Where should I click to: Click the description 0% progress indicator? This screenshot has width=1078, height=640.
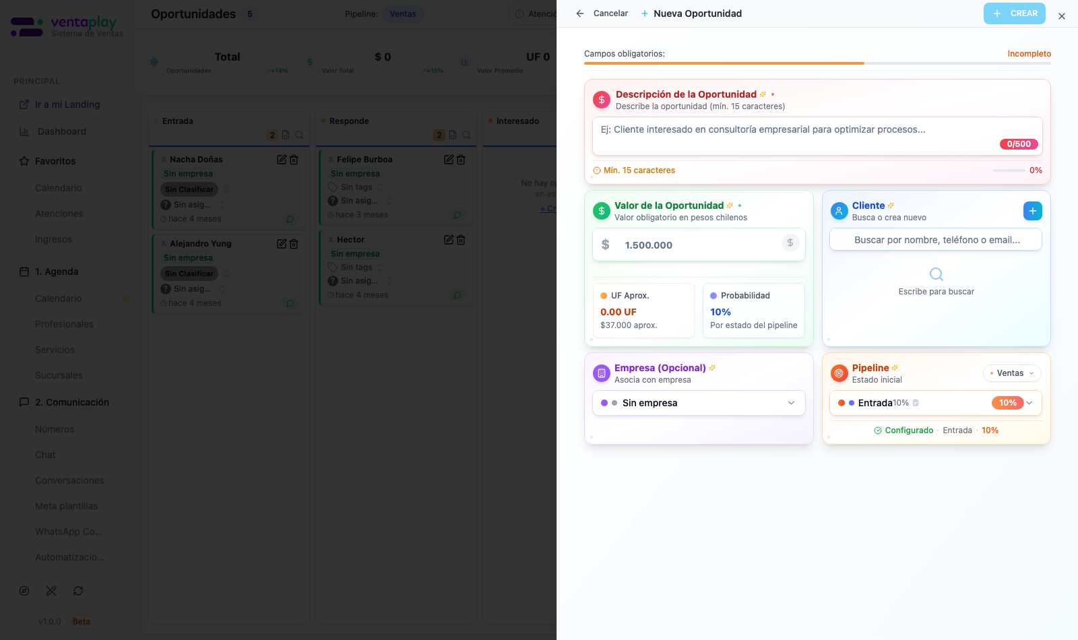click(x=1017, y=170)
